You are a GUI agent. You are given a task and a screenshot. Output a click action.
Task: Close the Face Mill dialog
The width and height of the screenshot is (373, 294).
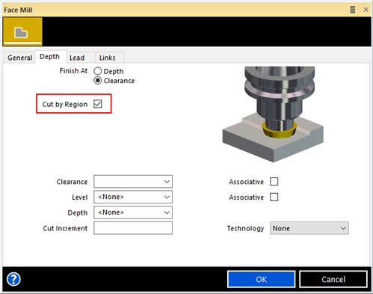click(366, 10)
